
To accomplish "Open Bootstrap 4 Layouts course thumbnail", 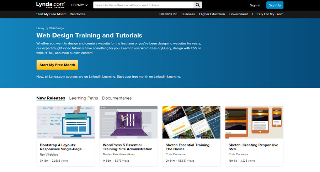I will pyautogui.click(x=66, y=122).
